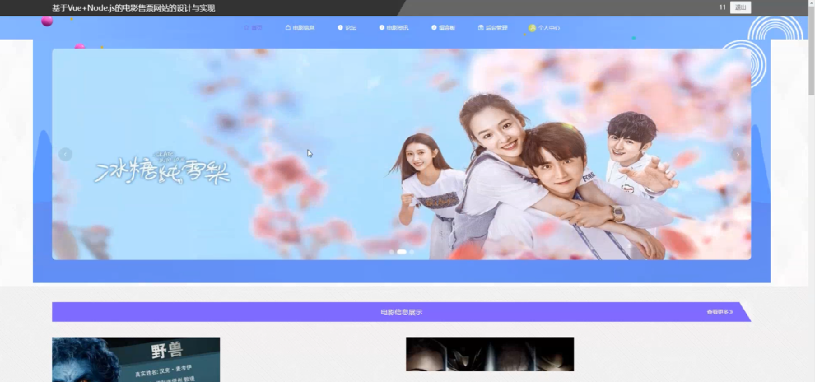The image size is (815, 382).
Task: Show previous banner with left carousel arrow
Action: point(65,154)
